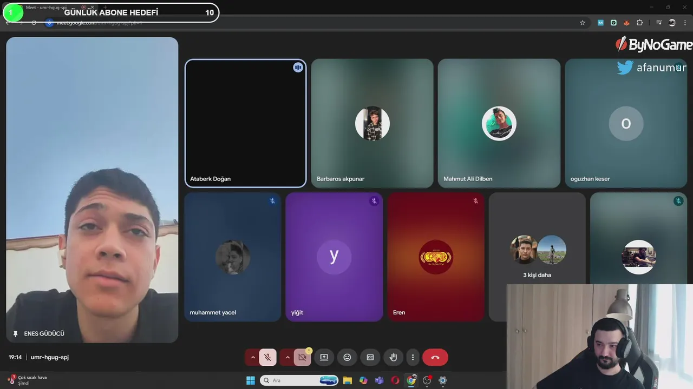Select yiğit's purple participant tile
Viewport: 693px width, 389px height.
click(334, 257)
